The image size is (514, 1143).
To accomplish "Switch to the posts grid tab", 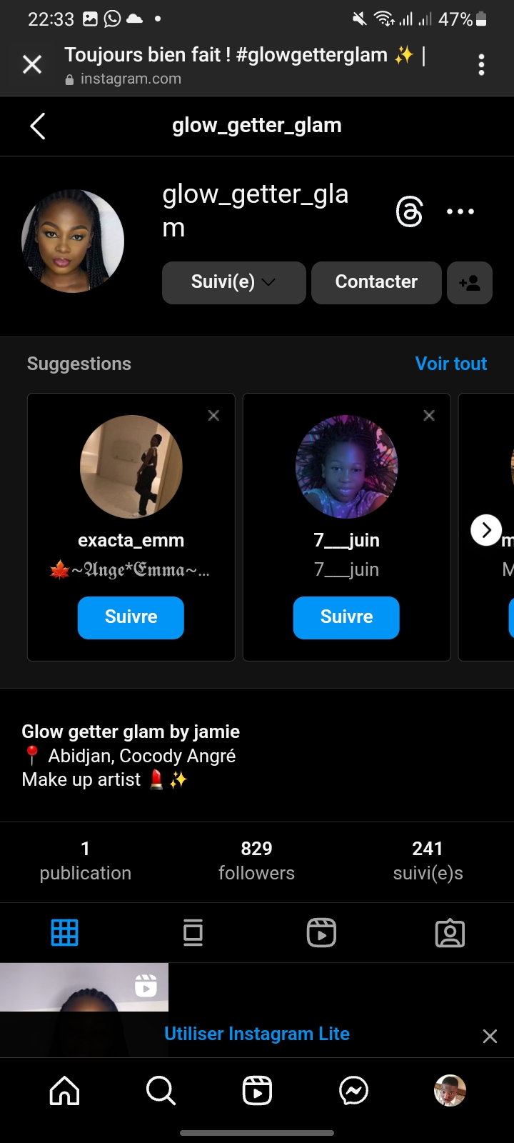I will pyautogui.click(x=64, y=932).
